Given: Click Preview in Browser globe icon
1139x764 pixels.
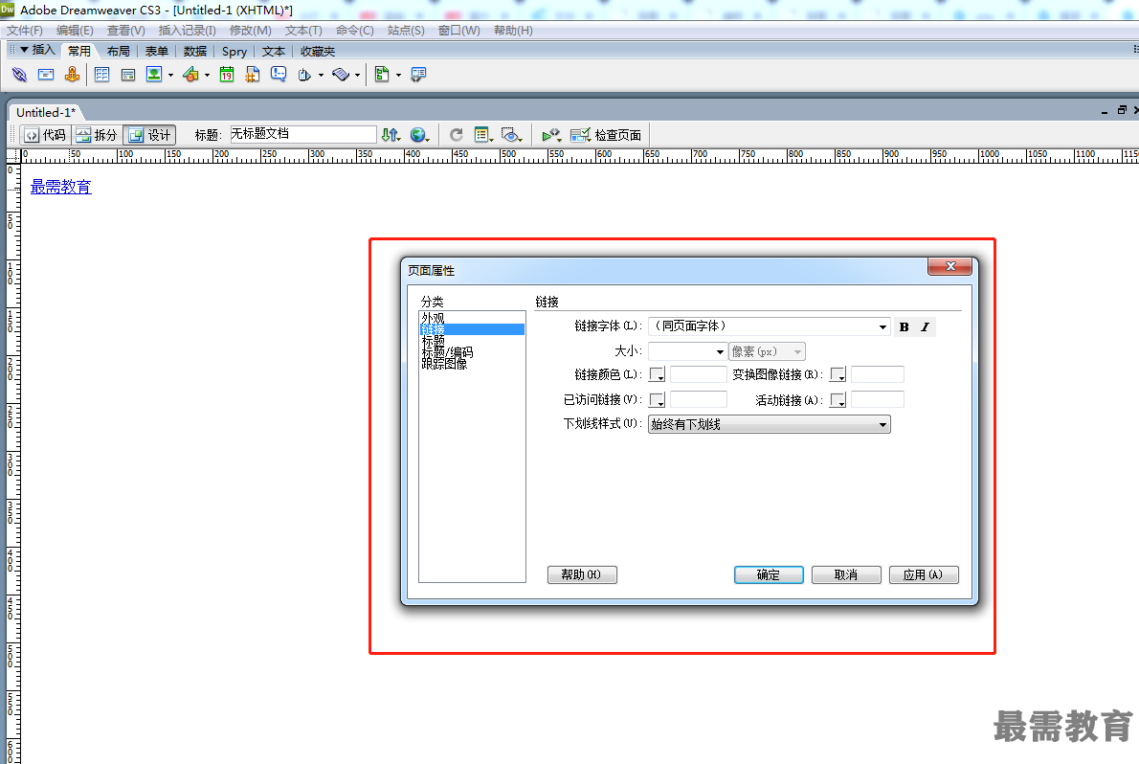Looking at the screenshot, I should [417, 134].
